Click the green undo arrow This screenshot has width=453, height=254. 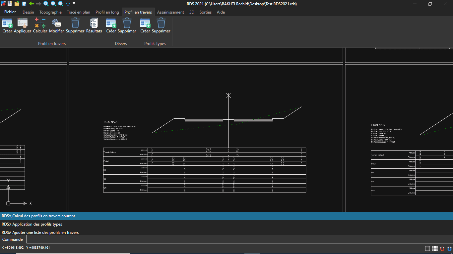[x=31, y=4]
